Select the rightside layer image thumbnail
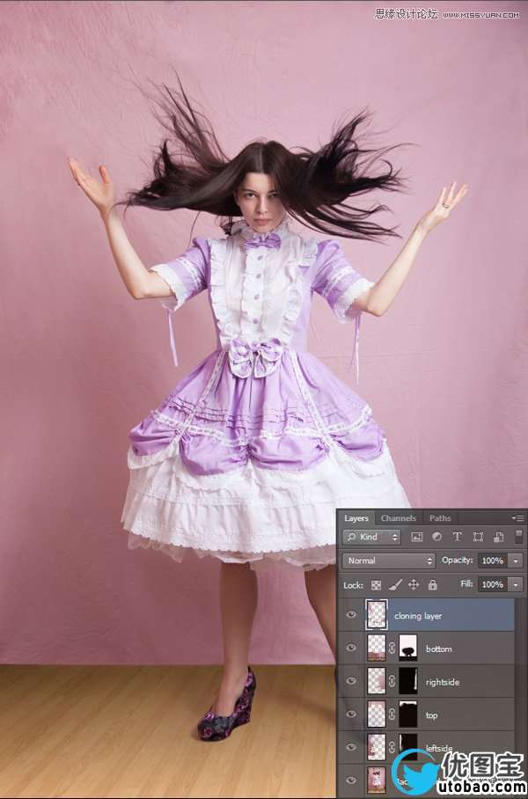The height and width of the screenshot is (799, 528). 377,681
